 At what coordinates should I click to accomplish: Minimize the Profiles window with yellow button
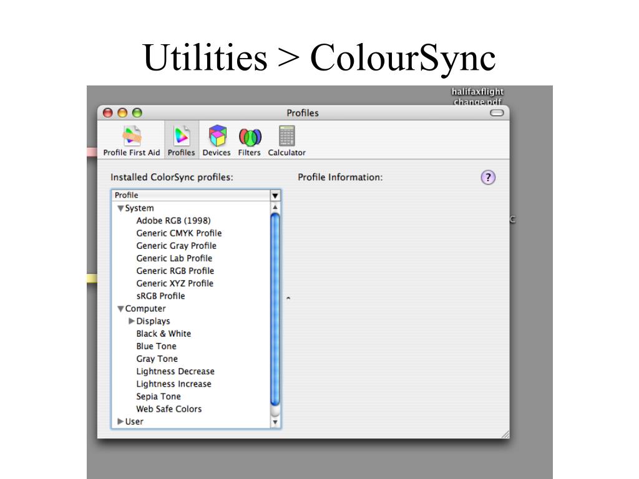click(x=122, y=113)
